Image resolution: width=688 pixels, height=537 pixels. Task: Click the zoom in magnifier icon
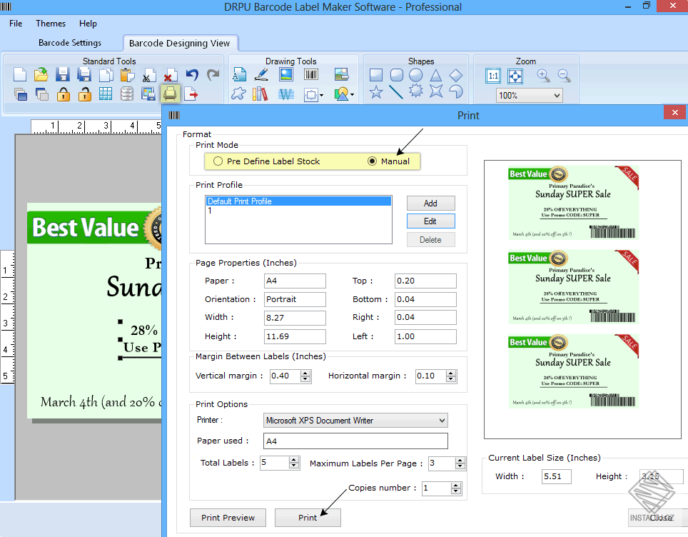click(543, 75)
